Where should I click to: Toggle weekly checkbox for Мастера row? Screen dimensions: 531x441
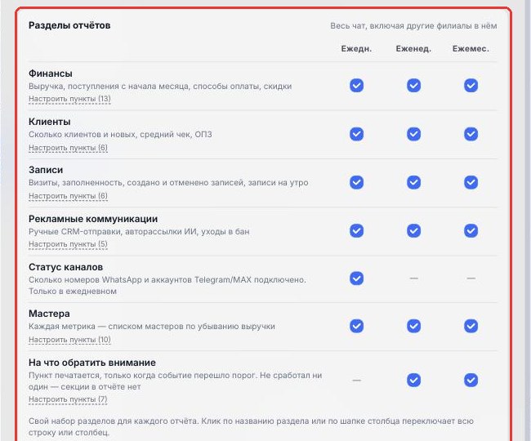413,326
